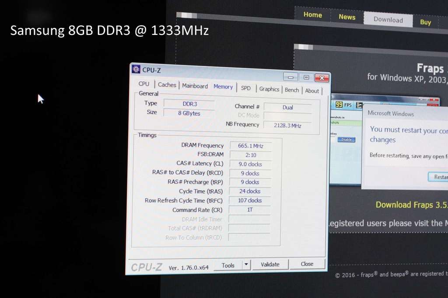The height and width of the screenshot is (298, 448).
Task: Click the maximize button of CPU-Z
Action: pyautogui.click(x=306, y=78)
